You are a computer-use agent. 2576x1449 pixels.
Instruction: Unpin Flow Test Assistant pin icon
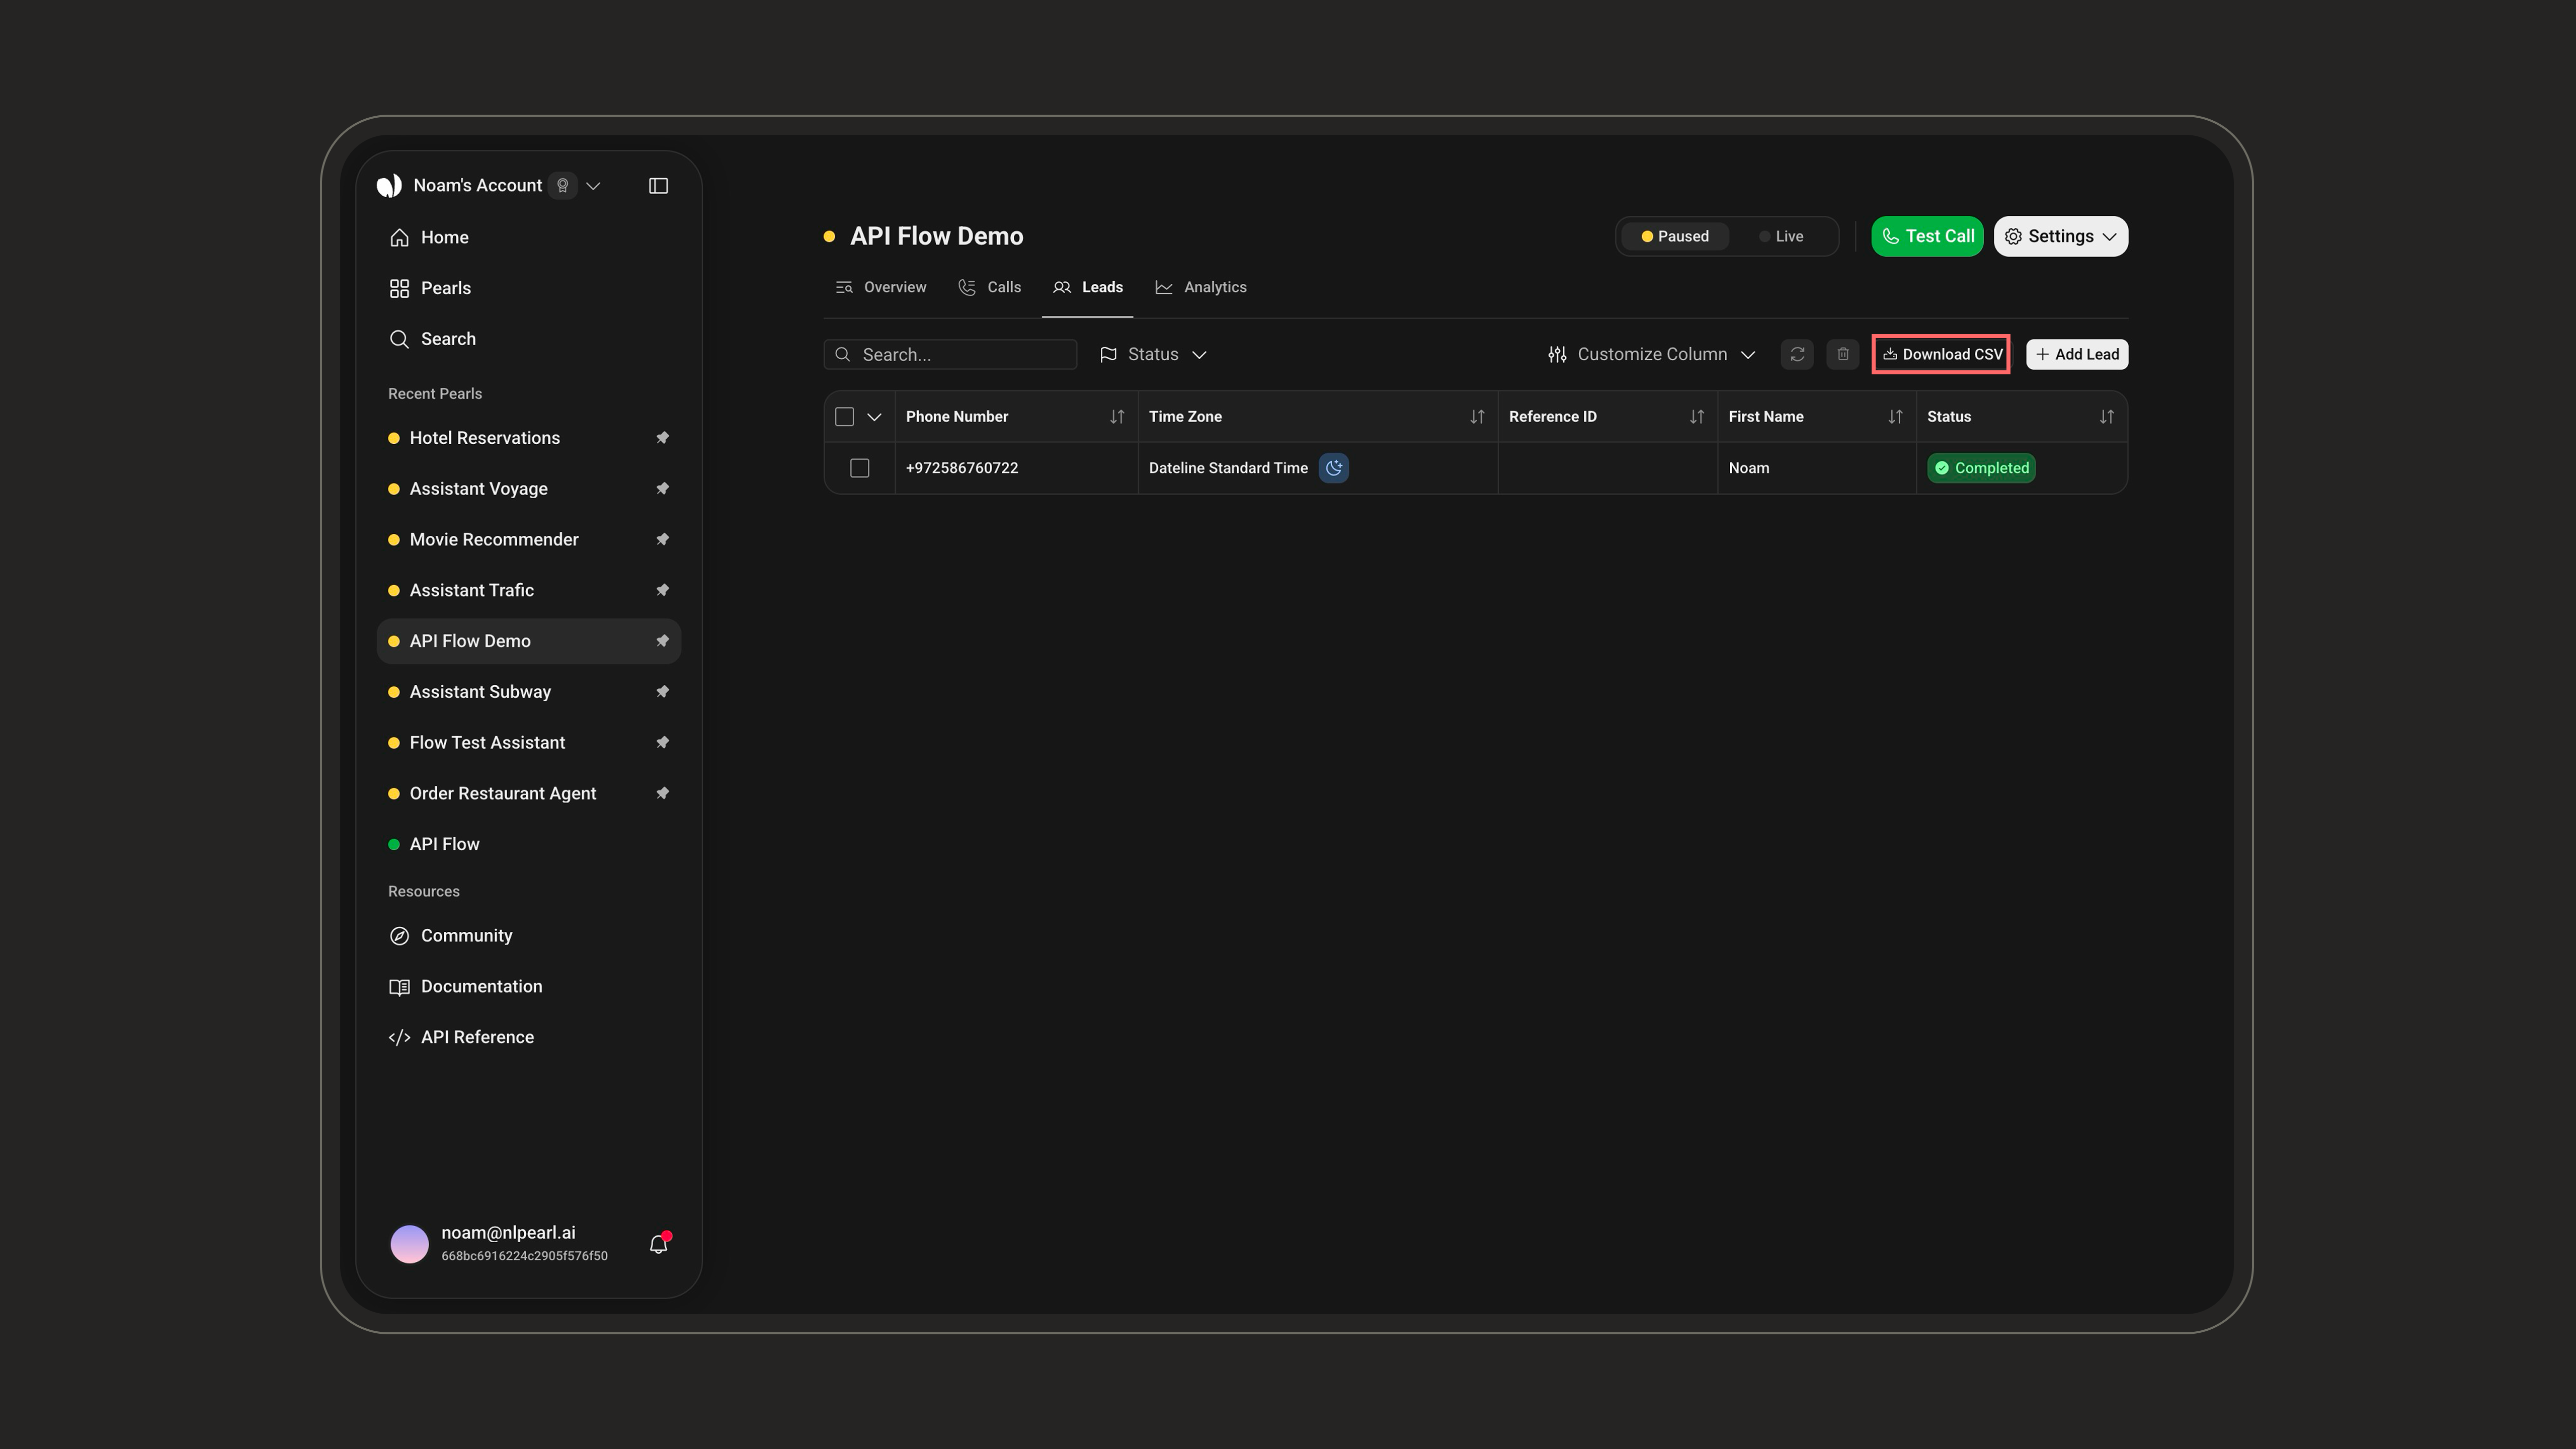pos(662,743)
